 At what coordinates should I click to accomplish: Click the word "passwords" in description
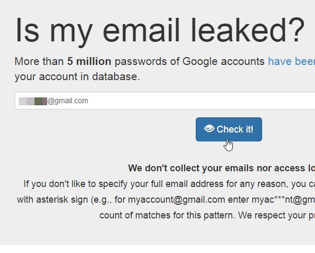click(x=141, y=62)
